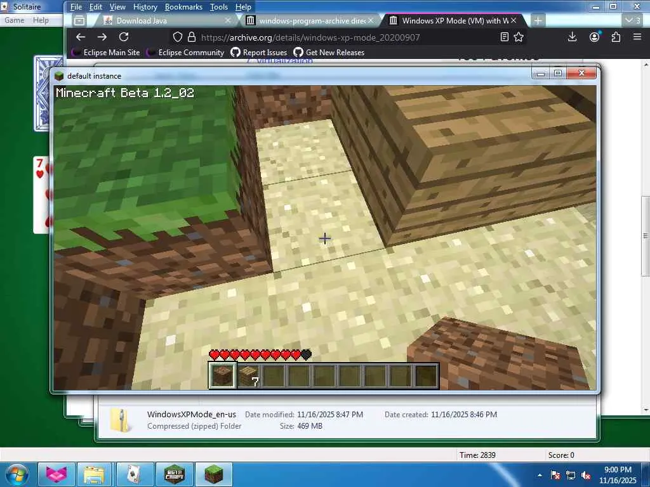Image resolution: width=650 pixels, height=487 pixels.
Task: Close the Windows XP Mode tab
Action: 514,20
